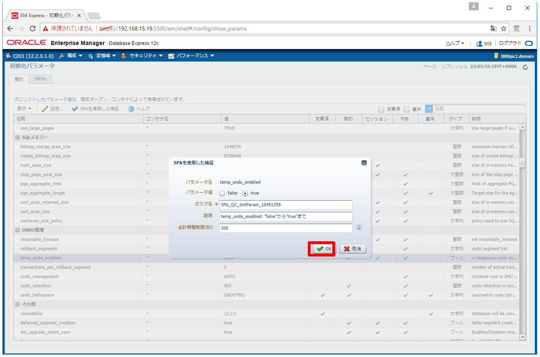540x357 pixels.
Task: Collapse the UNDO管理 group
Action: (18, 230)
